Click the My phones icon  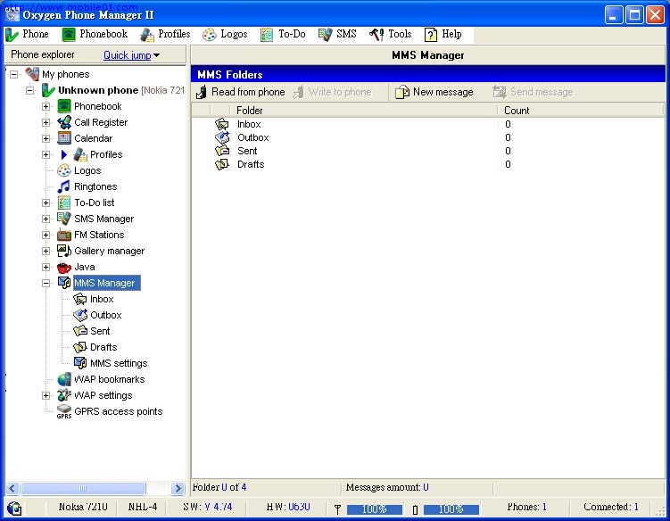pos(32,74)
